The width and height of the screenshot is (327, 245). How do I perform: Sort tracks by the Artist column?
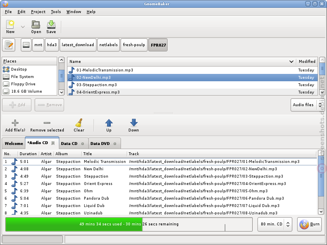[46, 154]
